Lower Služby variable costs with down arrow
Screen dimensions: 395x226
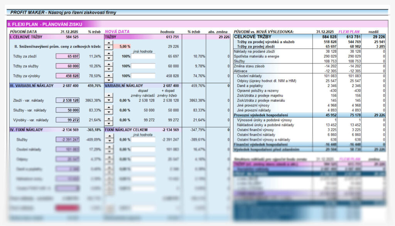108,112
